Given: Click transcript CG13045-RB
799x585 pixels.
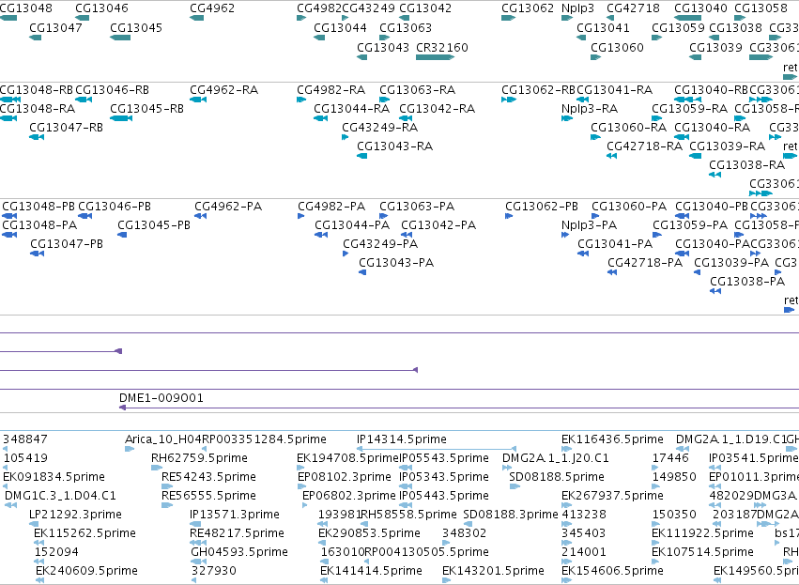Looking at the screenshot, I should 146,109.
